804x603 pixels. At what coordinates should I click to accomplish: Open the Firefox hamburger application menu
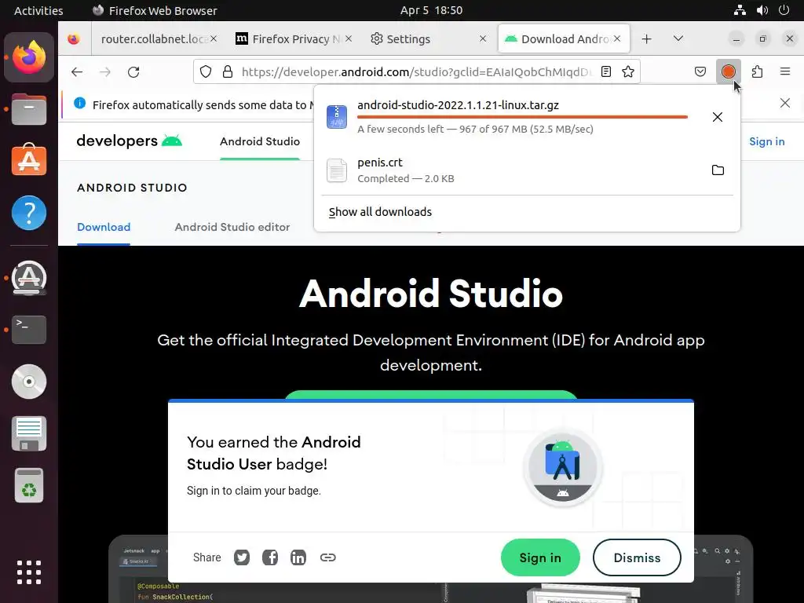click(784, 71)
